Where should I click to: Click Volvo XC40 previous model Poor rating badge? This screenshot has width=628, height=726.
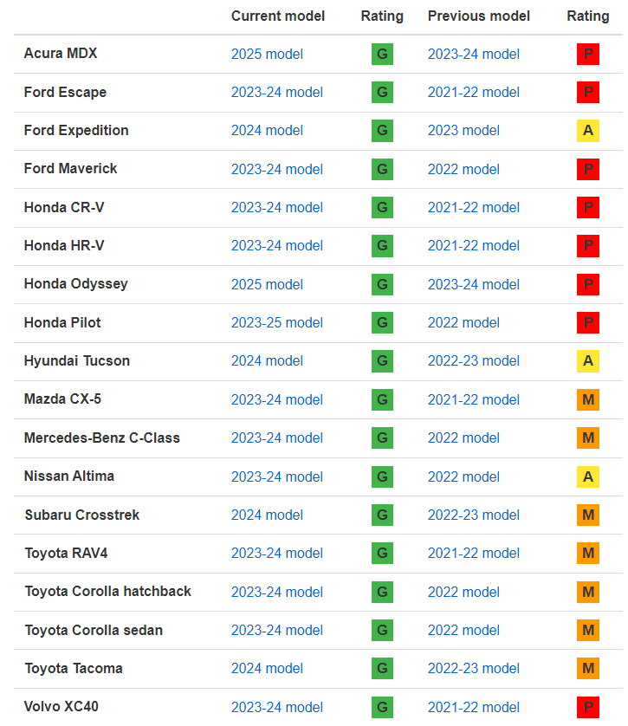(x=588, y=708)
